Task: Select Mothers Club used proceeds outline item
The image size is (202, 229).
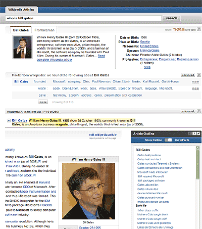Action: 154,223
